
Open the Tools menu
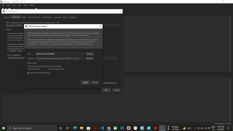click(x=26, y=5)
